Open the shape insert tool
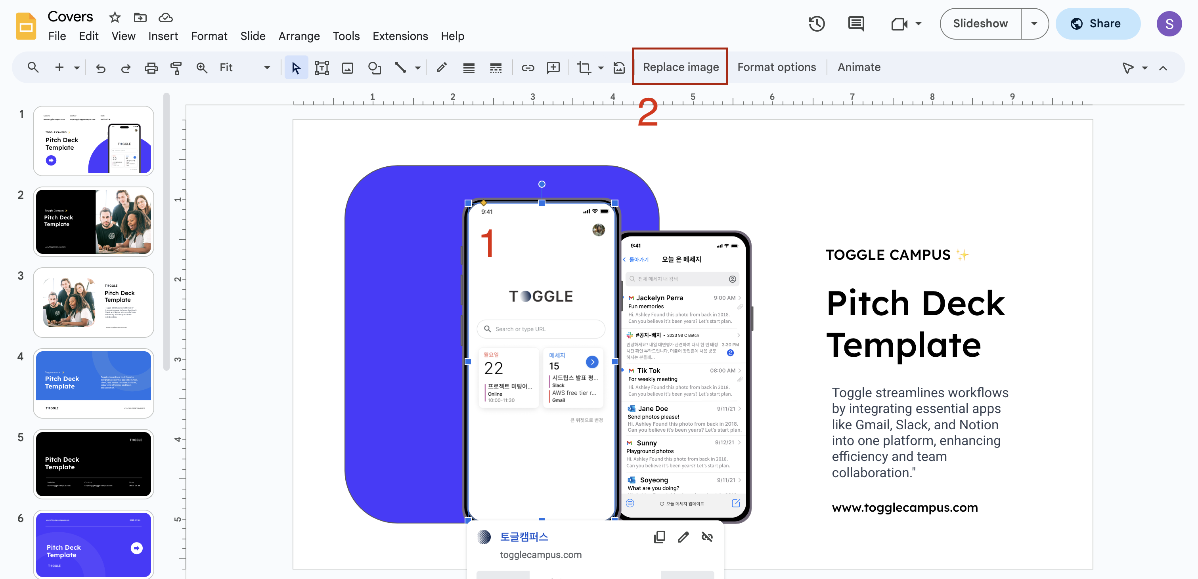Viewport: 1198px width, 579px height. pyautogui.click(x=374, y=68)
